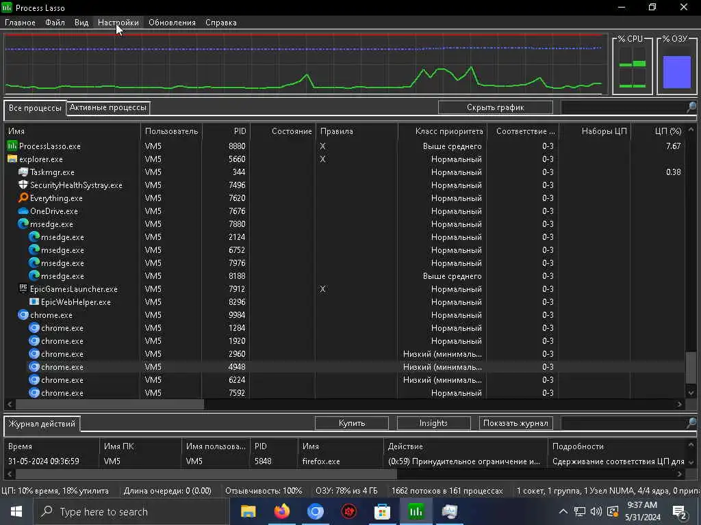Open the Справка menu

(x=221, y=23)
